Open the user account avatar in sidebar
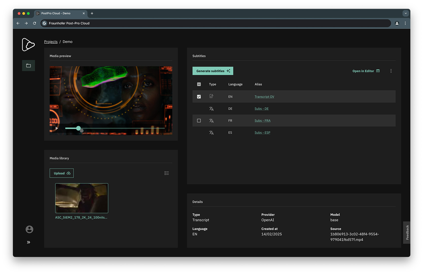 pos(29,229)
